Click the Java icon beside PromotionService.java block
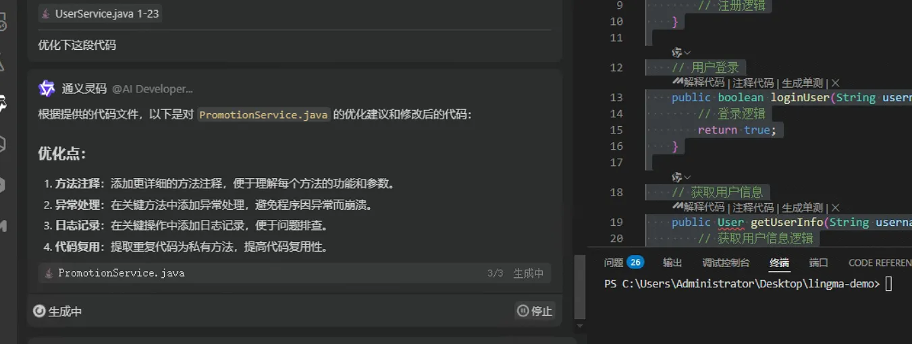The width and height of the screenshot is (912, 344). [49, 273]
